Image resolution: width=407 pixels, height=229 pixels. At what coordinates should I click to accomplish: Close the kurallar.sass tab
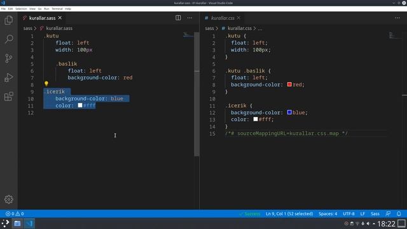pos(60,18)
